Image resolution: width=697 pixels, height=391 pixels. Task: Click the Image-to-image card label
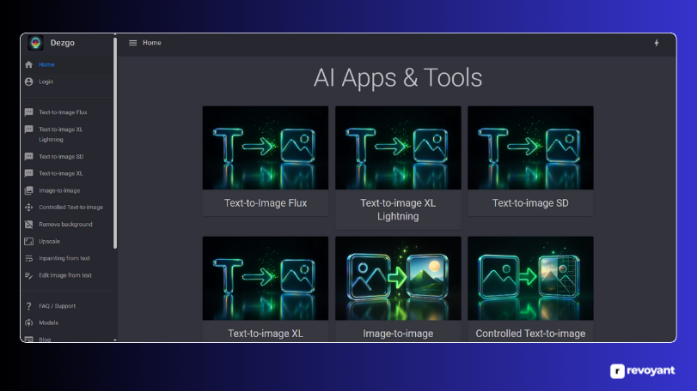click(398, 334)
